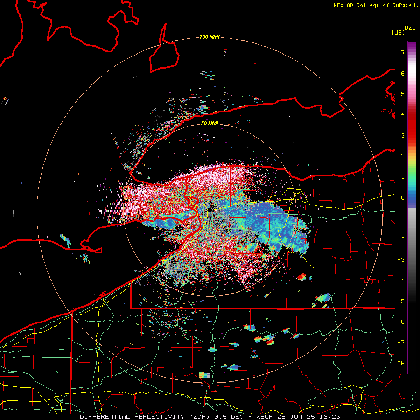Click the 50 NMI range ring label
420x420 pixels.
click(x=210, y=123)
